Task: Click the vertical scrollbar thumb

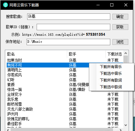Action: 126,59
